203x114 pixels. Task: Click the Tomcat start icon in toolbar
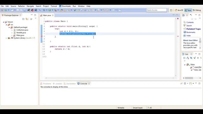pos(29,10)
